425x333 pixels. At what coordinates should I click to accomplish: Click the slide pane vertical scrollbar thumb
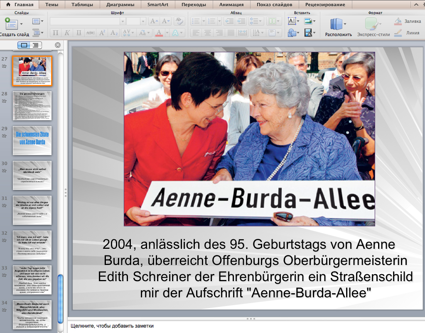pyautogui.click(x=60, y=299)
